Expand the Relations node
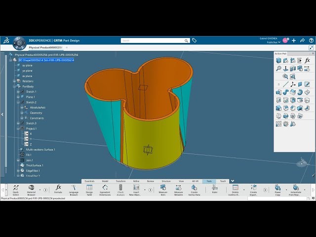This screenshot has width=316, height=237. [x=14, y=81]
